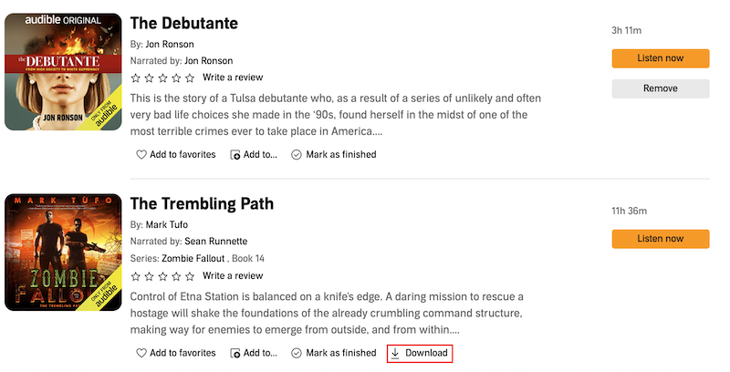
Task: Click Add to collection icon for The Debutante
Action: click(235, 155)
